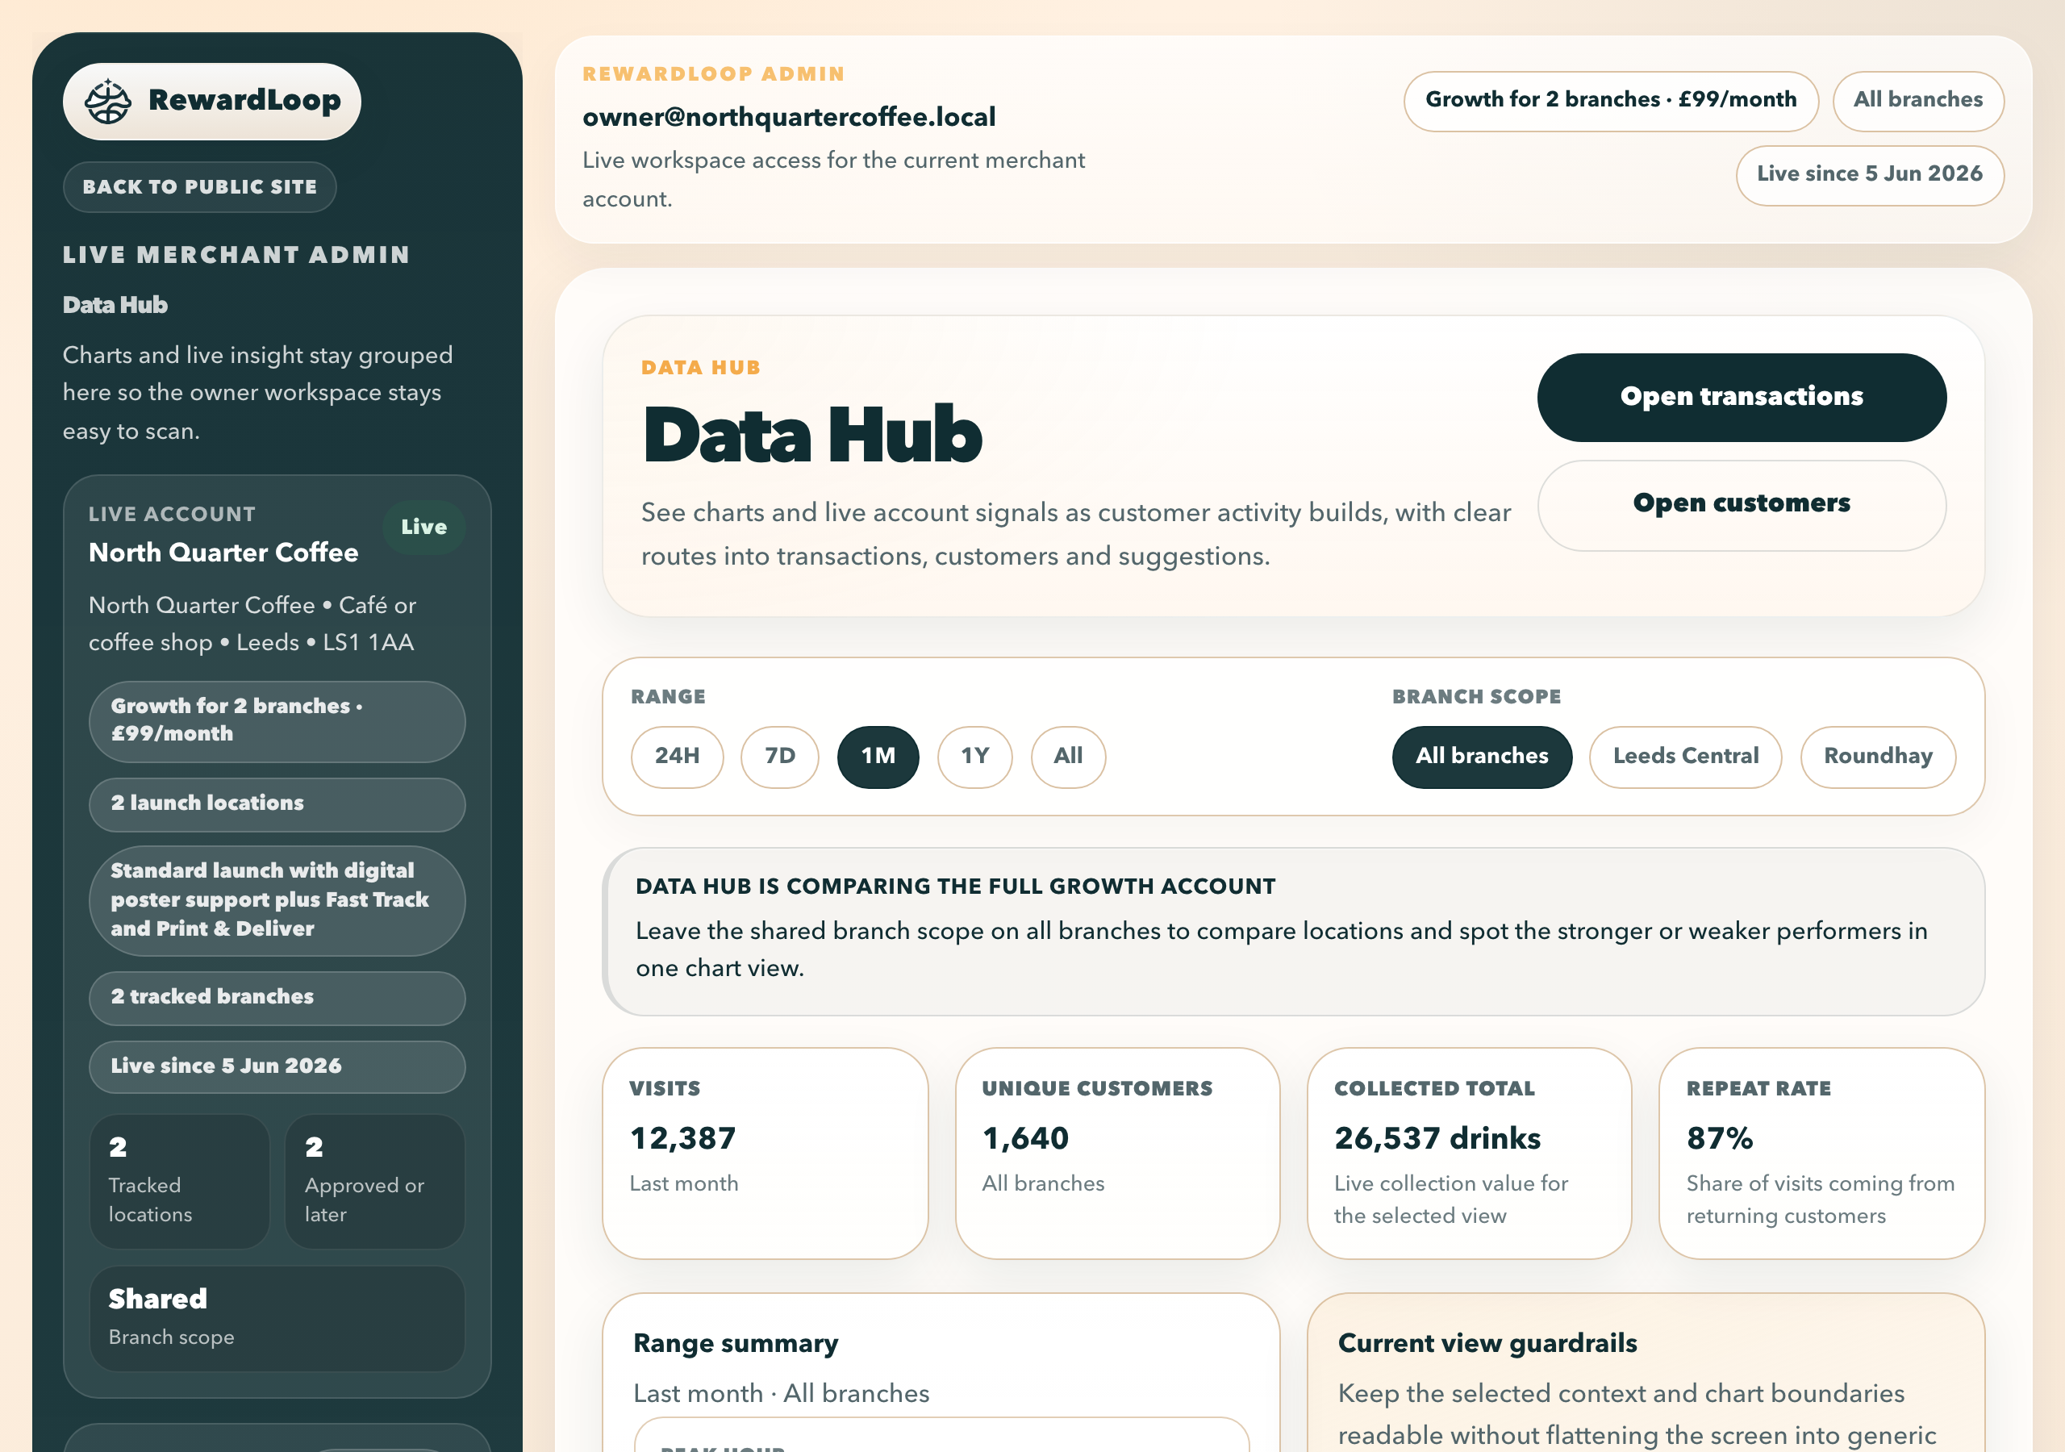
Task: Click the Unique customers 1,640 card
Action: point(1117,1153)
